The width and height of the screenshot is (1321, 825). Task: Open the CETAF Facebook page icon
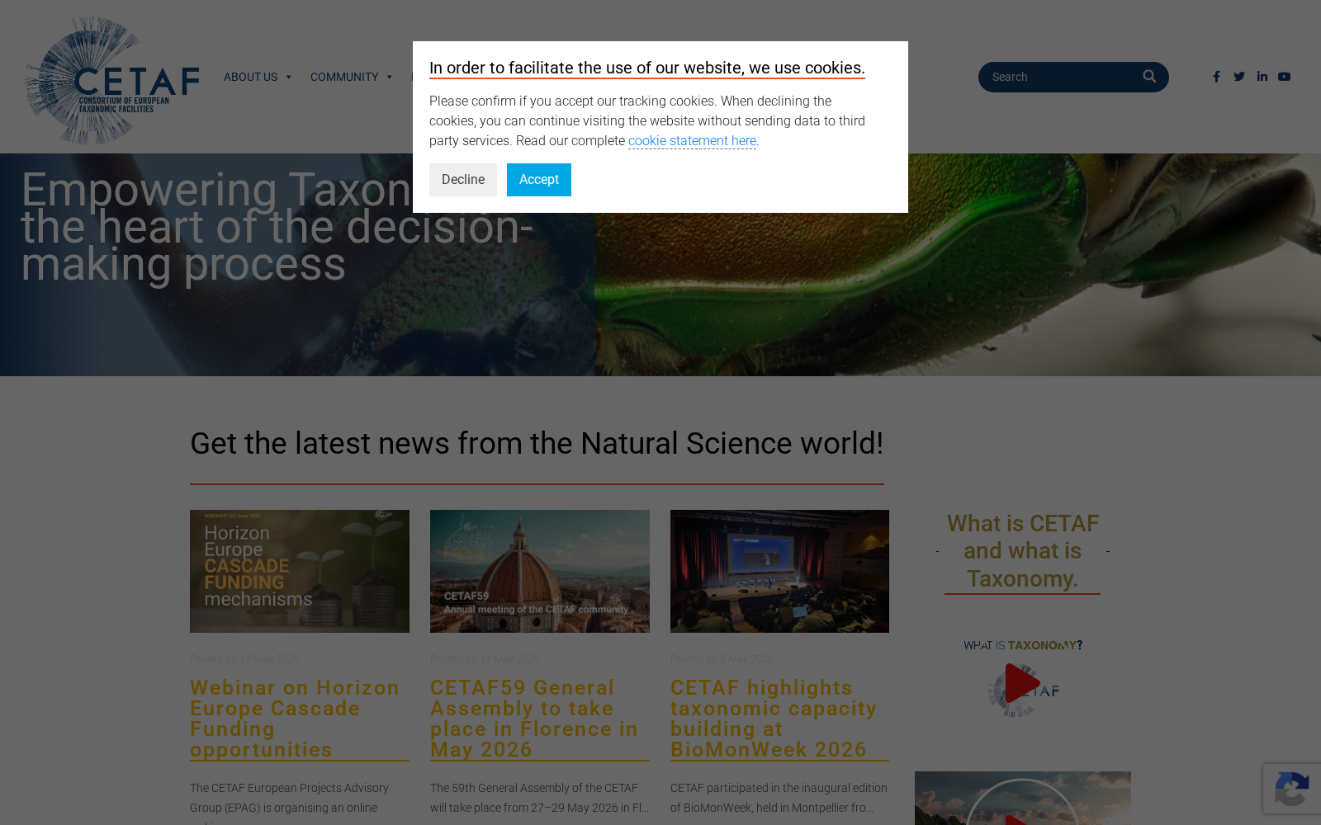[x=1216, y=77]
